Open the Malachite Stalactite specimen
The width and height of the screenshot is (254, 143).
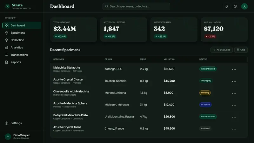(x=67, y=68)
